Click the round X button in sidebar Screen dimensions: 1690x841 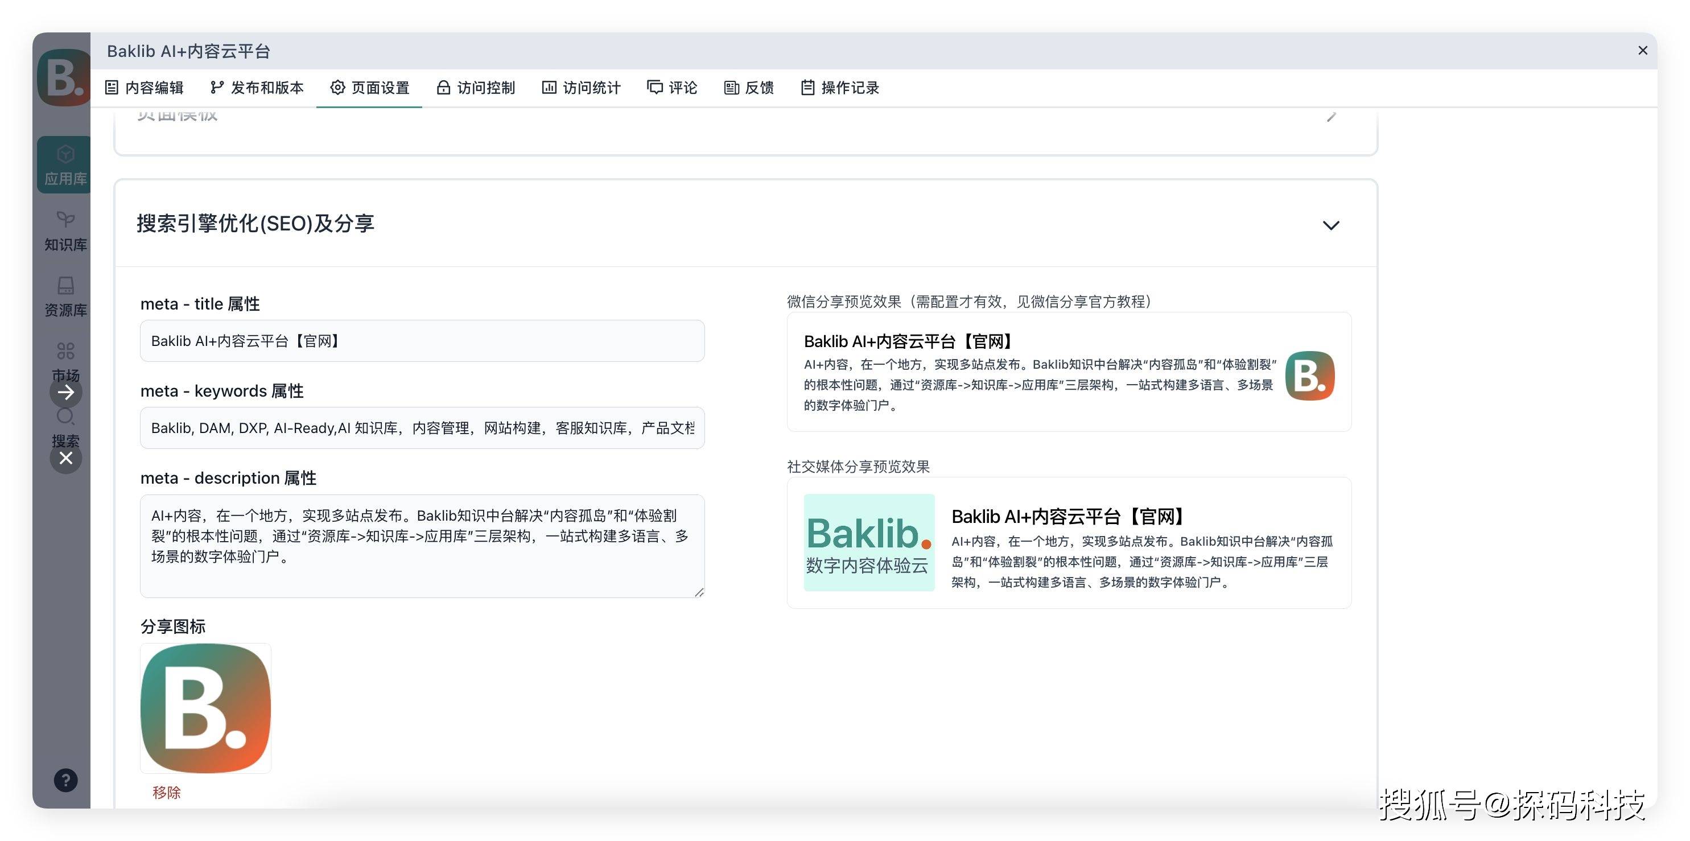(65, 458)
